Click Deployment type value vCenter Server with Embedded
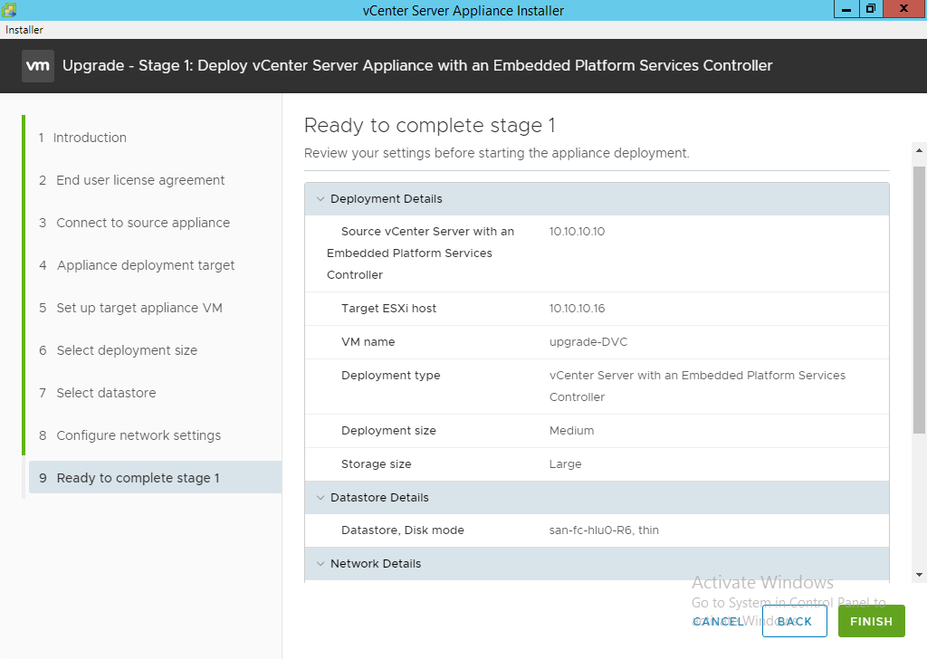 tap(697, 387)
